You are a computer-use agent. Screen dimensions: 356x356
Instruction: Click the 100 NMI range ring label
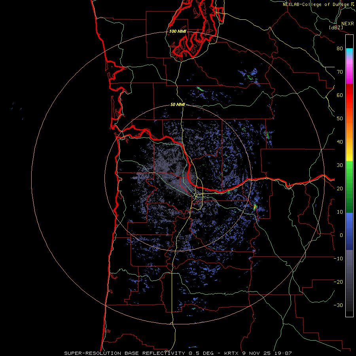[x=178, y=31]
